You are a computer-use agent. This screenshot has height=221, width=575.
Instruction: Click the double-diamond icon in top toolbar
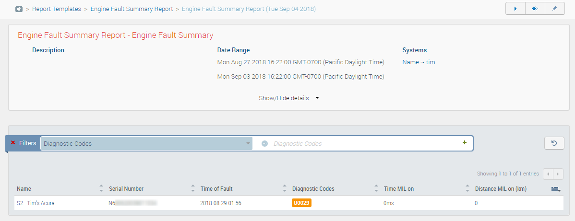(535, 9)
